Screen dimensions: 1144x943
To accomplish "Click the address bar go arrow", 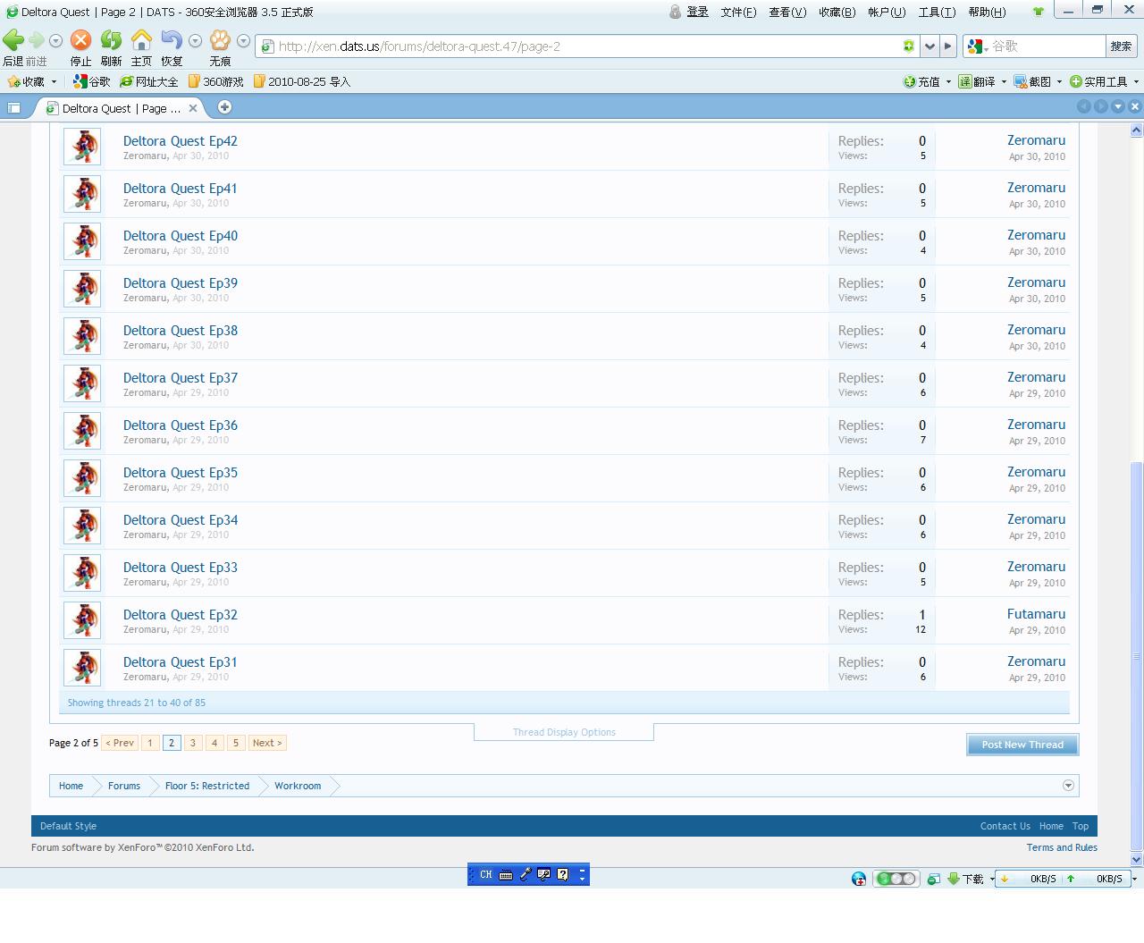I will click(947, 46).
